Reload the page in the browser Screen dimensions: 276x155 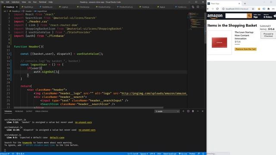coord(217,9)
